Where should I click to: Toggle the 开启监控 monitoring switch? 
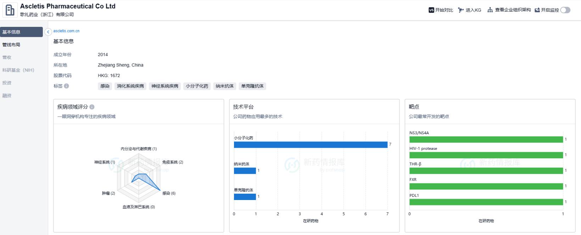tap(565, 10)
